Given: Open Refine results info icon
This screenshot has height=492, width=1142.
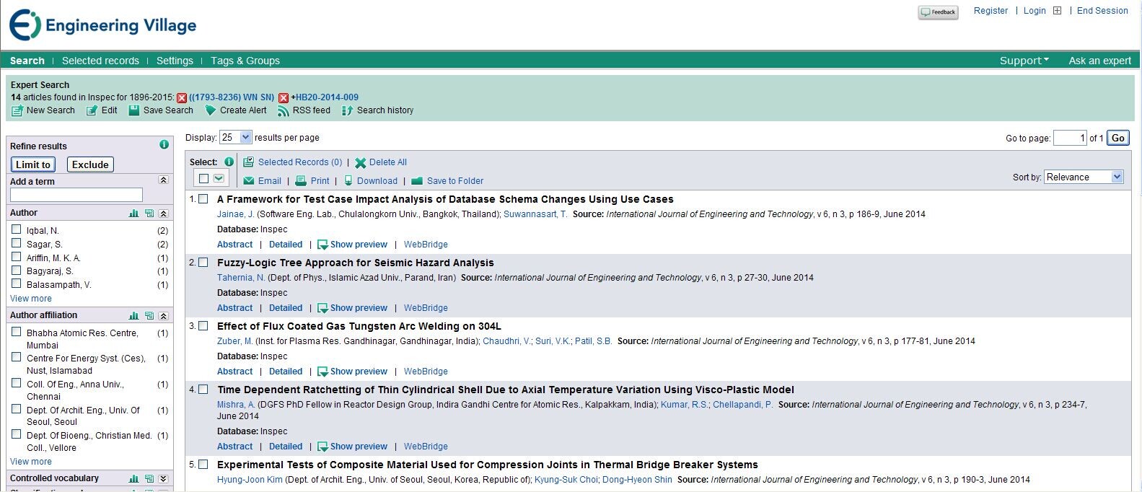Looking at the screenshot, I should (164, 144).
